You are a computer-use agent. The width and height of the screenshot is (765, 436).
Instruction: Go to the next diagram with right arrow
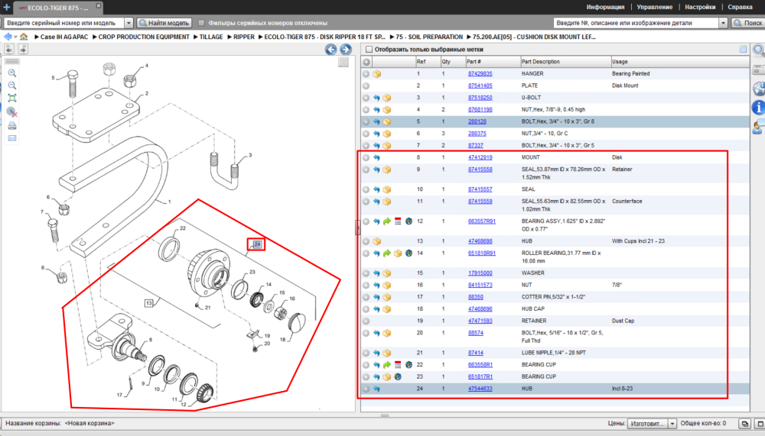click(x=346, y=49)
